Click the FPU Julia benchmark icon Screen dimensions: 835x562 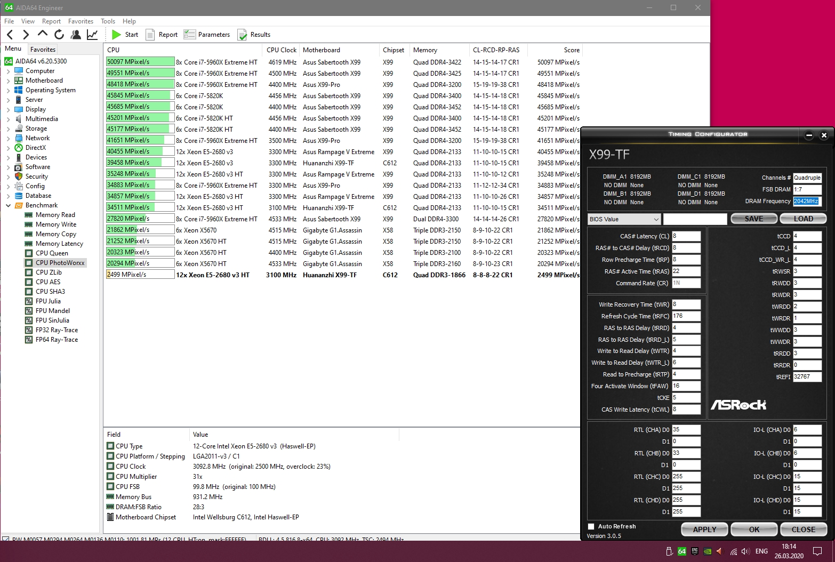coord(29,301)
